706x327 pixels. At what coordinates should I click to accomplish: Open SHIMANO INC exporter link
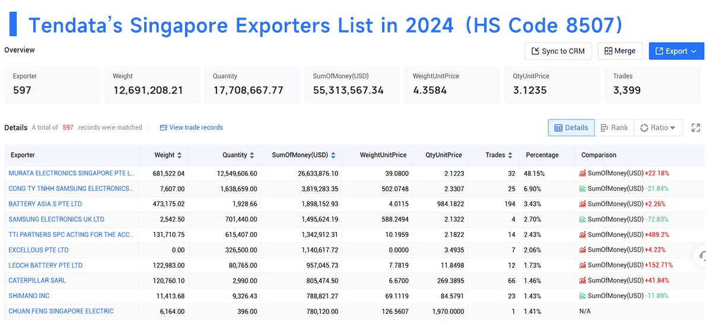29,296
